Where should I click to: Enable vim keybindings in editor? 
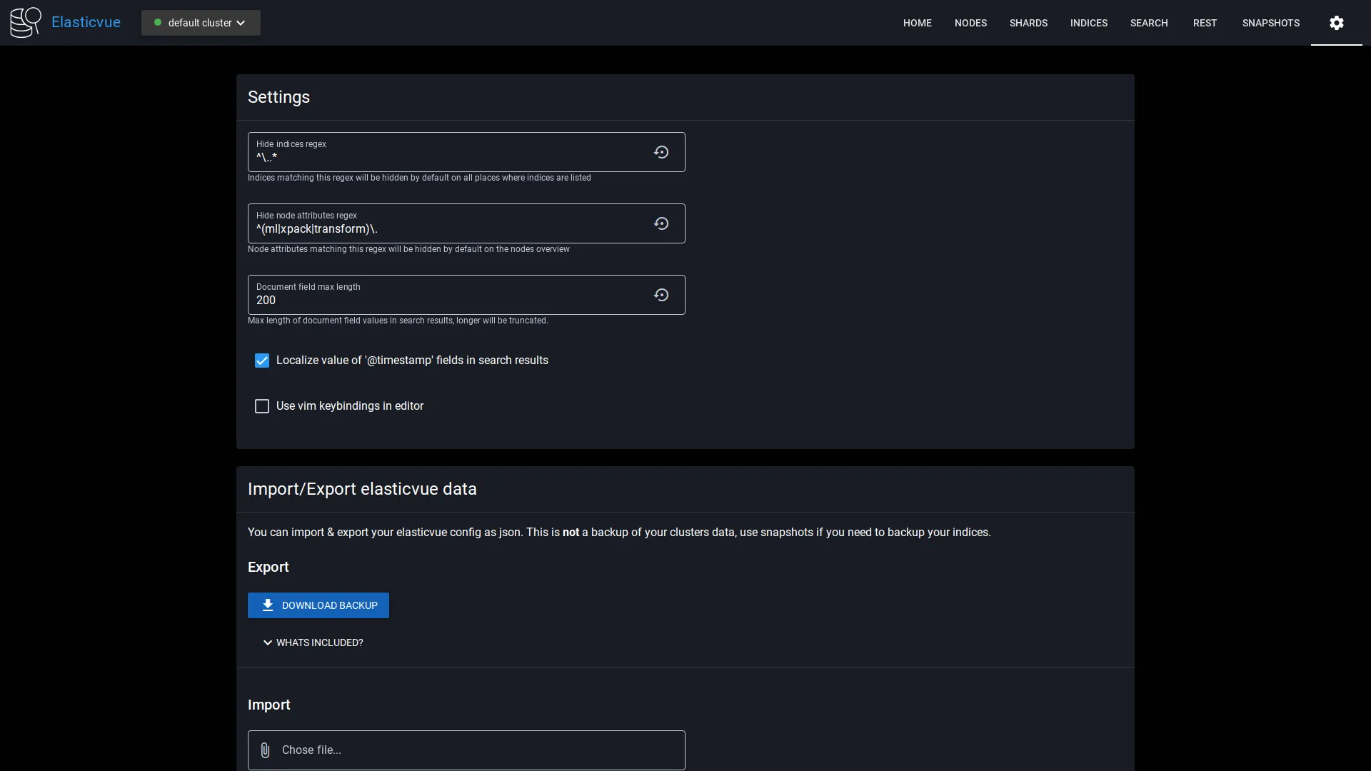click(x=261, y=405)
